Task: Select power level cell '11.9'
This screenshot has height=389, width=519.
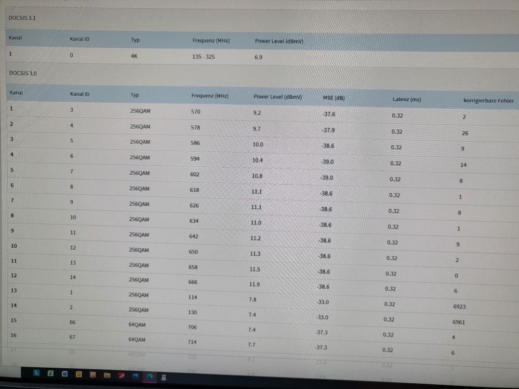Action: coord(254,284)
